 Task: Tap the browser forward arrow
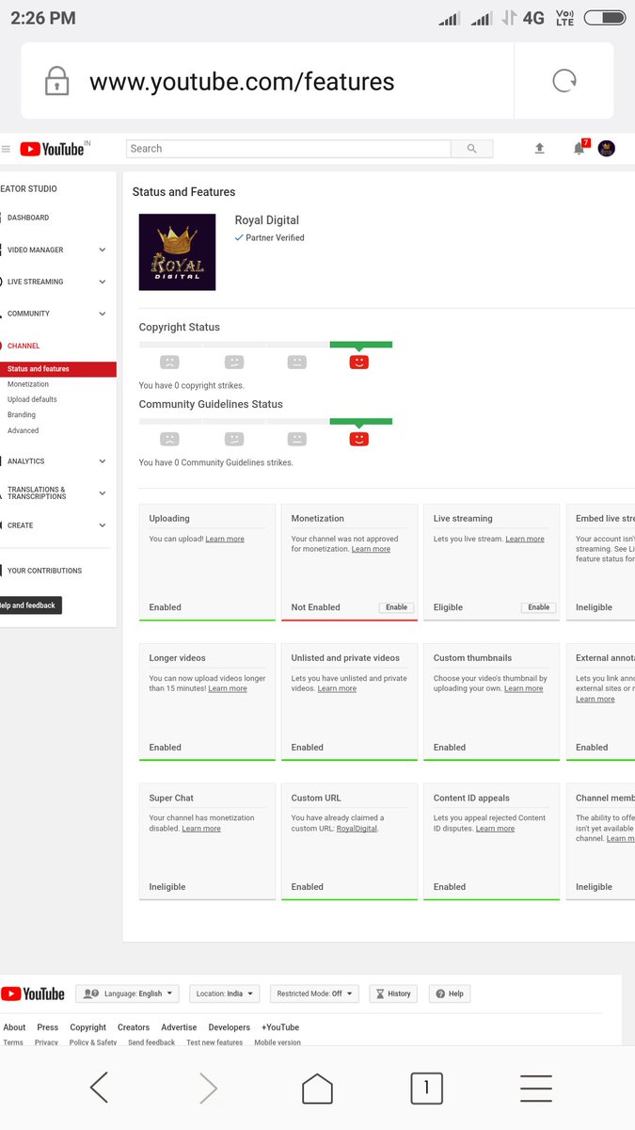(208, 1089)
